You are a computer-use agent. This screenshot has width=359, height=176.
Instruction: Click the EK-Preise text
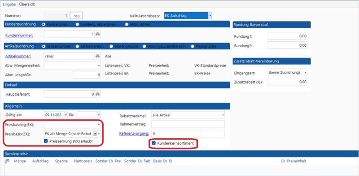[x=202, y=74]
